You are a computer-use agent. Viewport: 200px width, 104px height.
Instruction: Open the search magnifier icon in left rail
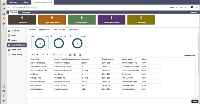[x=3, y=96]
